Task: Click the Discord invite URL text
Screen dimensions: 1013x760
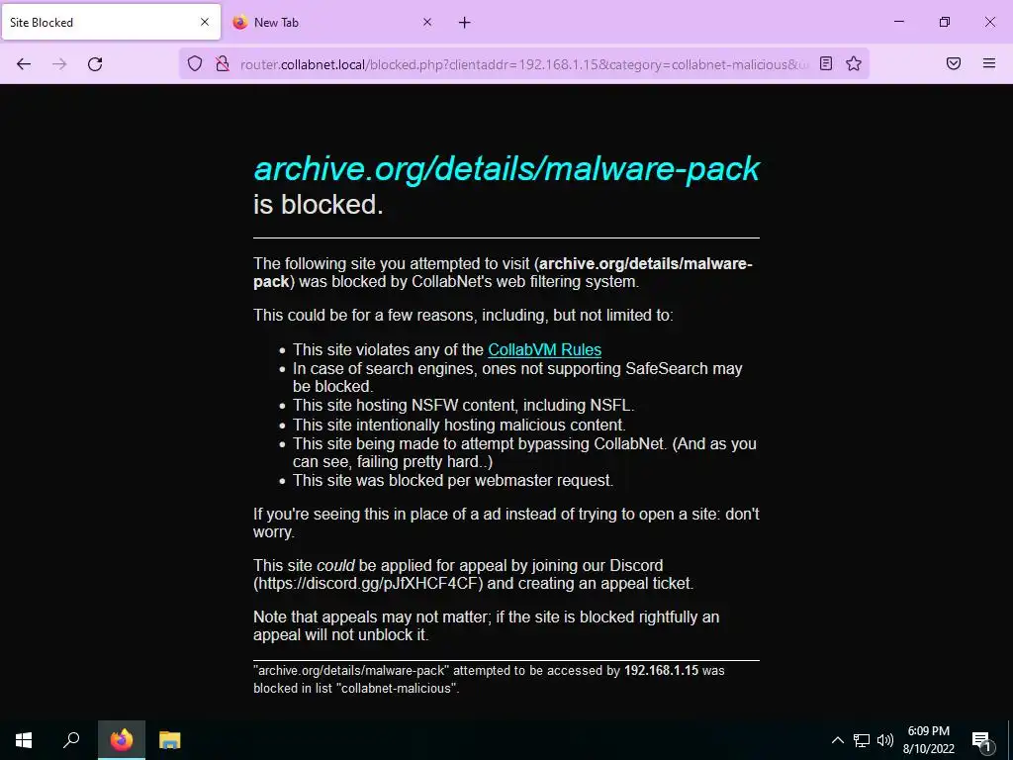Action: [369, 584]
